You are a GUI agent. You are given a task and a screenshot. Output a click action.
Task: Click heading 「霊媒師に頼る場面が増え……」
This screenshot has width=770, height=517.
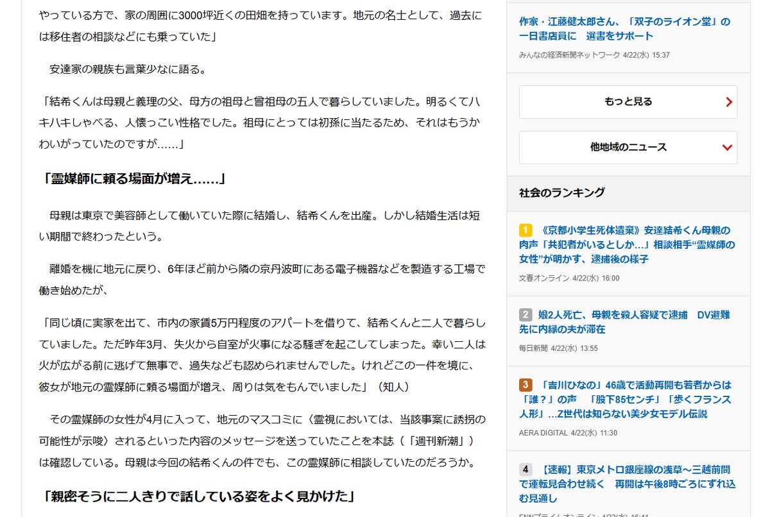tap(134, 180)
